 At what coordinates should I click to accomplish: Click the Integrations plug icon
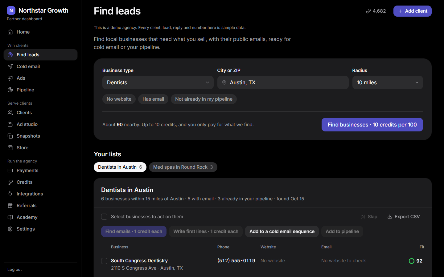10,194
